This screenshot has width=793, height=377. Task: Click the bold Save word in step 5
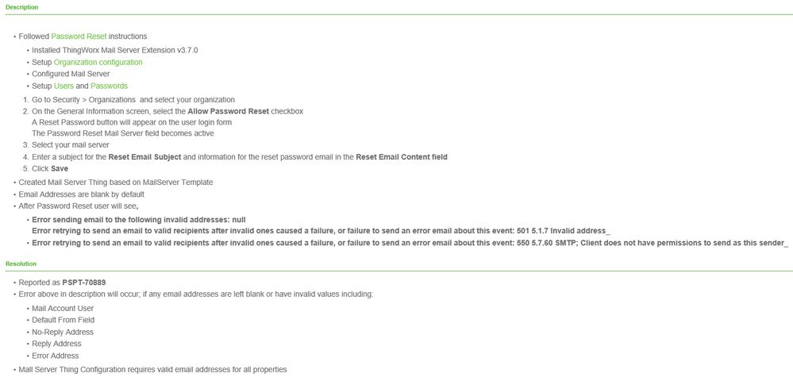(x=60, y=169)
